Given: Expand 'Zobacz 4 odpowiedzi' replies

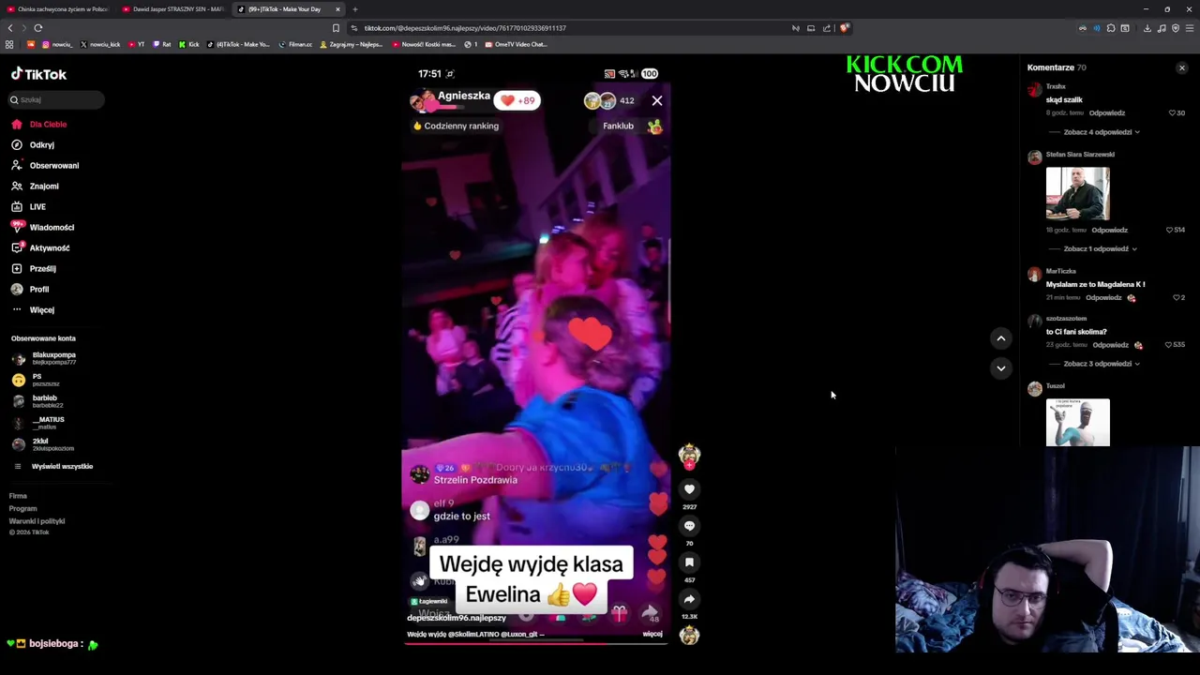Looking at the screenshot, I should [1101, 132].
